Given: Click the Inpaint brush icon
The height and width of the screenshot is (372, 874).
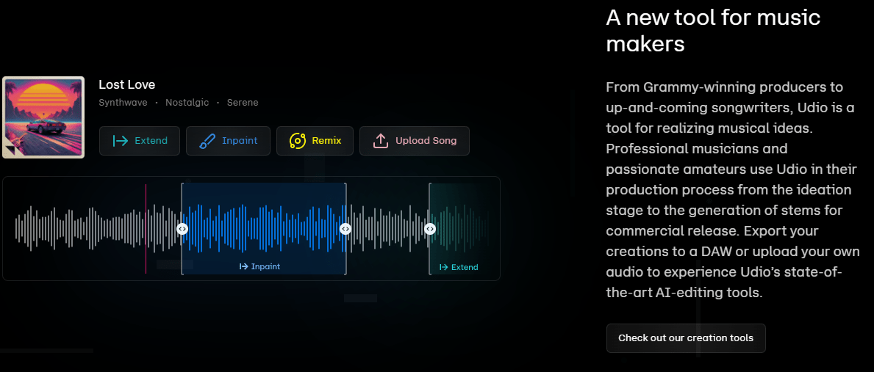Looking at the screenshot, I should 207,141.
